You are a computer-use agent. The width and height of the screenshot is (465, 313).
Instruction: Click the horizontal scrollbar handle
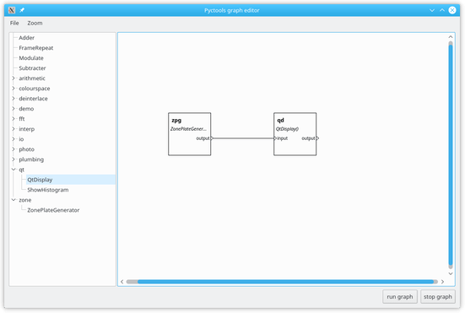click(x=285, y=282)
